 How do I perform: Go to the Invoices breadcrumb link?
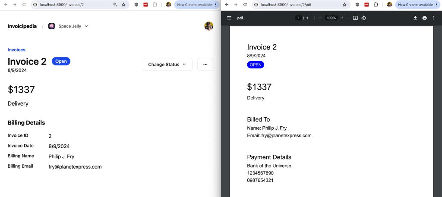(16, 50)
